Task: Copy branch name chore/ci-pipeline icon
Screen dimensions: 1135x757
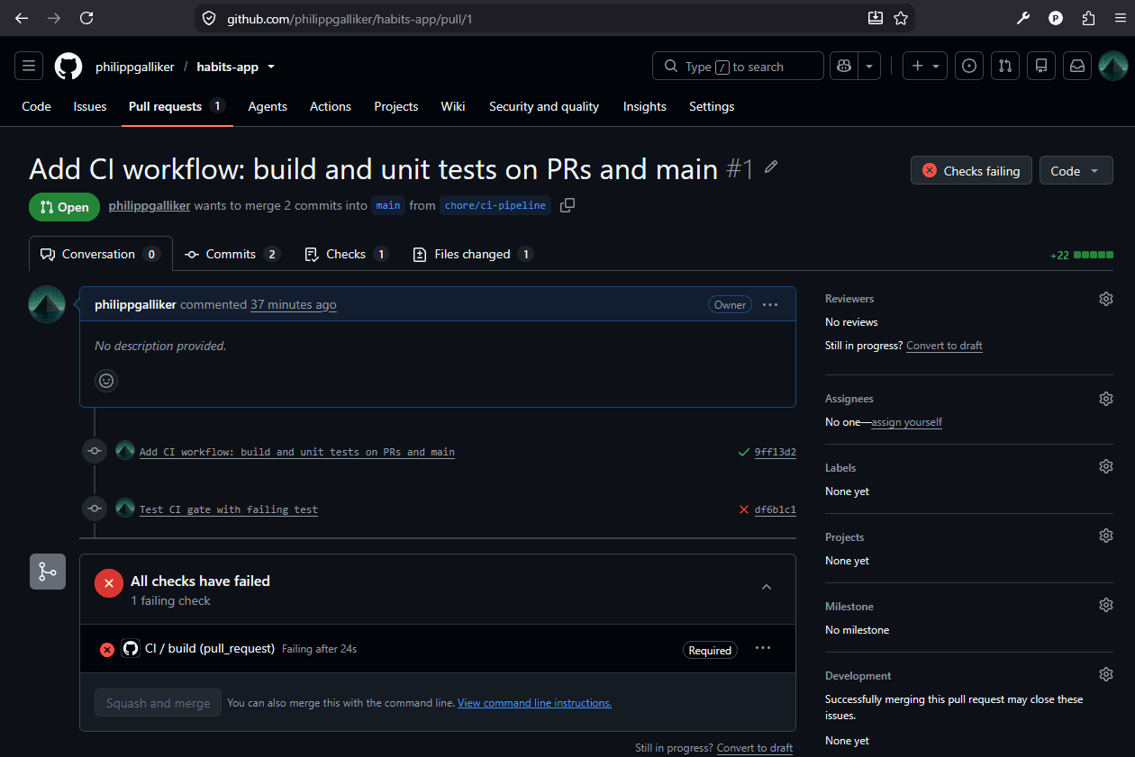Action: pyautogui.click(x=567, y=205)
